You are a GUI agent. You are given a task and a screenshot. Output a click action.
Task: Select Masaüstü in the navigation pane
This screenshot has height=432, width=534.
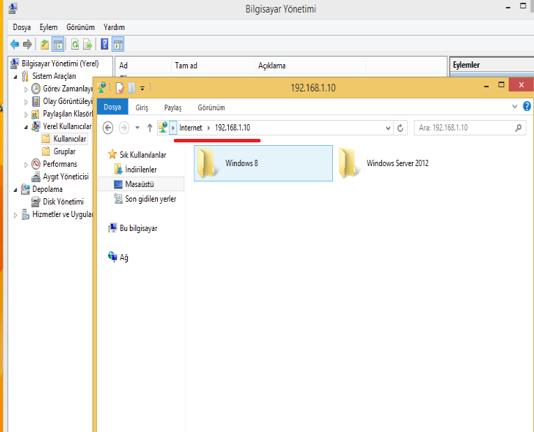[x=140, y=184]
